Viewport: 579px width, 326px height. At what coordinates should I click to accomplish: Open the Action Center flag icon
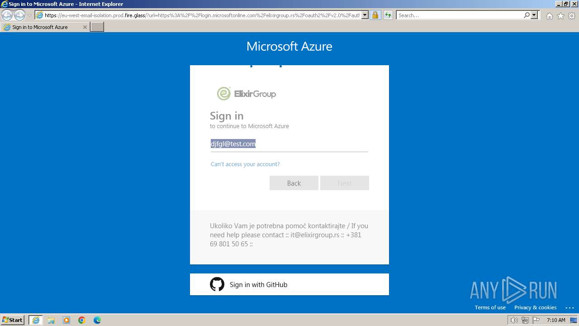[x=536, y=320]
